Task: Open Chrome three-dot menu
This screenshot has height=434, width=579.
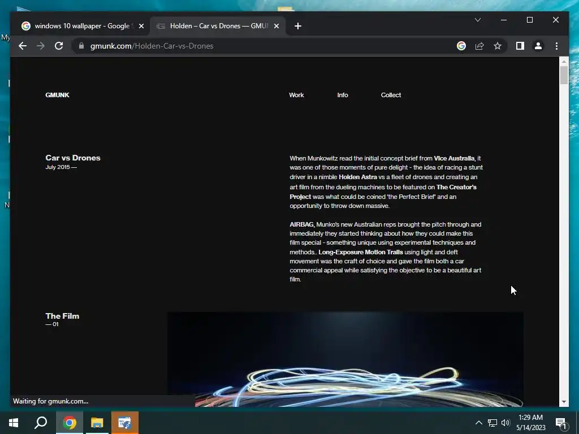Action: pyautogui.click(x=556, y=46)
